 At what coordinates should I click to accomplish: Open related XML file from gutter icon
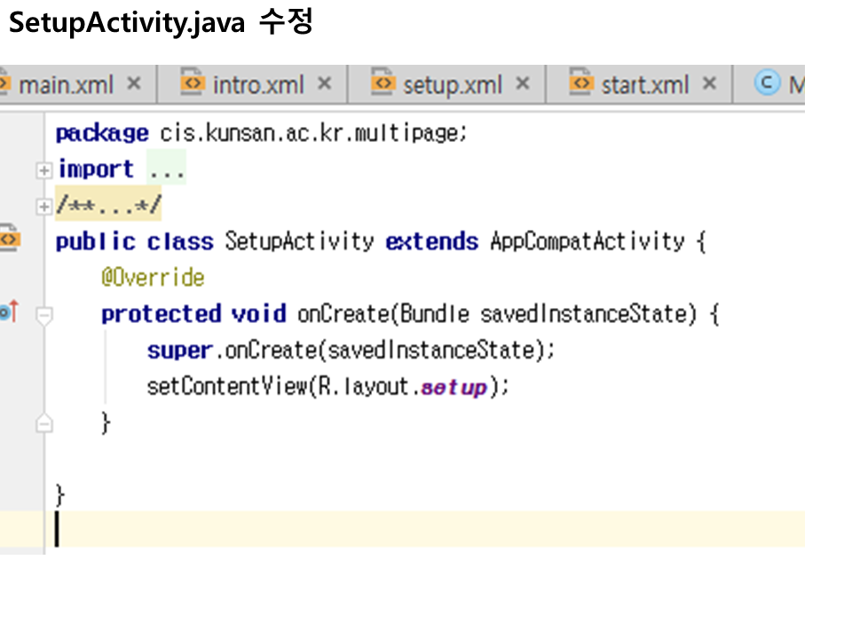(9, 240)
